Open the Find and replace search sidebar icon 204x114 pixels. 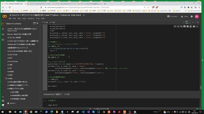pyautogui.click(x=3, y=29)
